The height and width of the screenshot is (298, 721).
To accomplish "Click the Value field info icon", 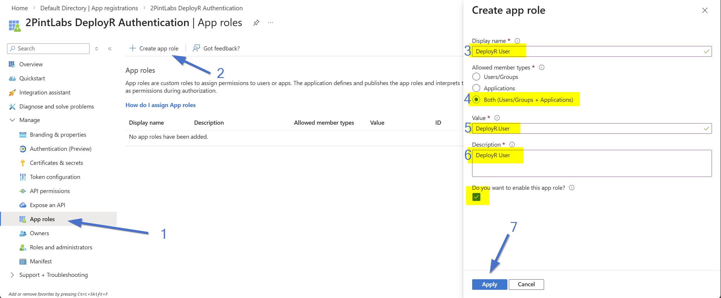I will click(497, 118).
